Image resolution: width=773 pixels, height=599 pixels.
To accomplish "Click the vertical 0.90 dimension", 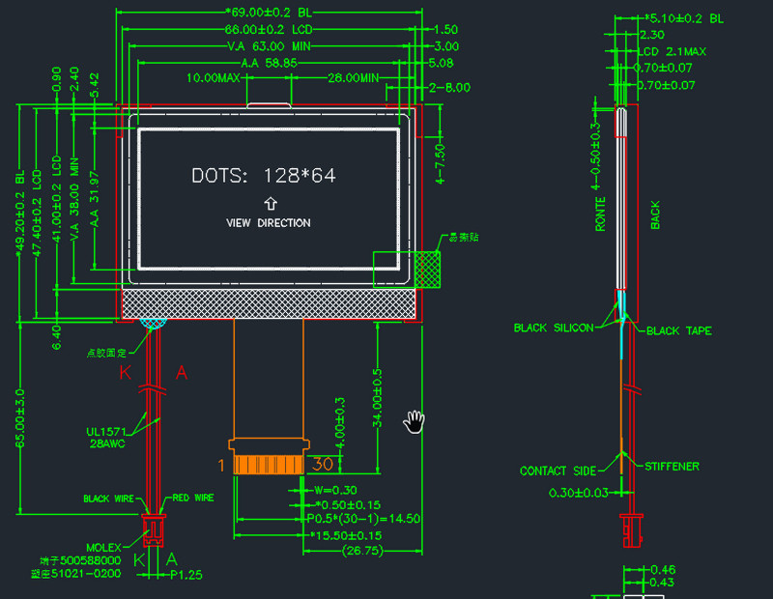I will 56,79.
